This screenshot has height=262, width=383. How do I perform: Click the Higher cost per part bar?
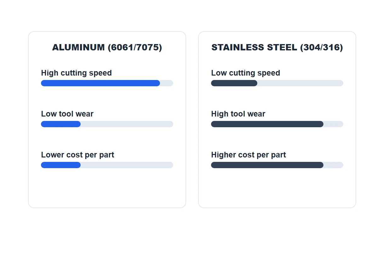click(x=277, y=165)
